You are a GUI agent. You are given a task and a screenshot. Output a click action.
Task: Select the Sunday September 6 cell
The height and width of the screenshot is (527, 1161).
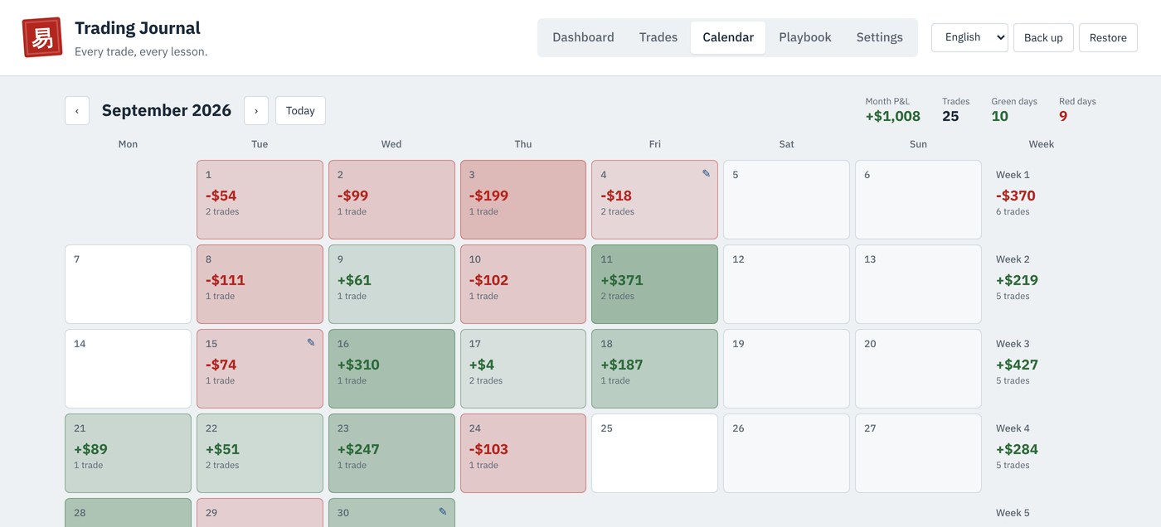point(918,200)
